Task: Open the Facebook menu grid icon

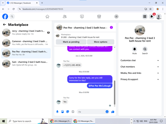Action: click(x=145, y=17)
